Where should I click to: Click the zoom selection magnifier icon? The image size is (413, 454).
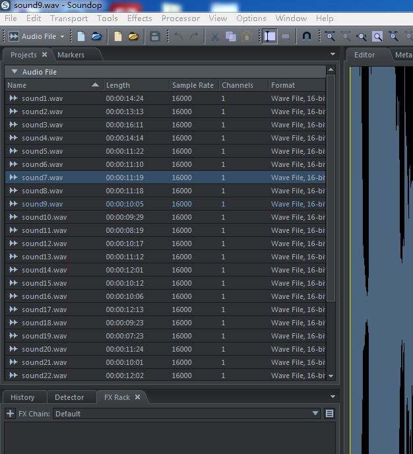(x=377, y=36)
